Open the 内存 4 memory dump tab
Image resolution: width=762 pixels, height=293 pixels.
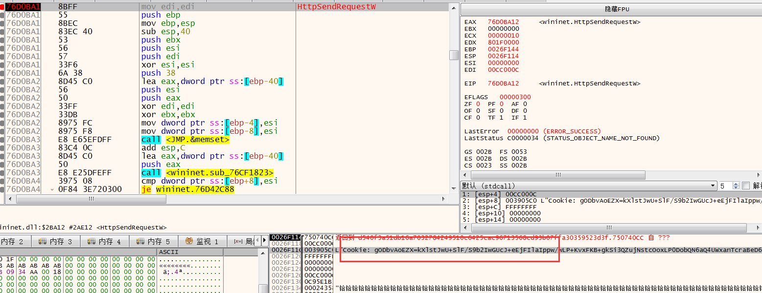tap(106, 241)
